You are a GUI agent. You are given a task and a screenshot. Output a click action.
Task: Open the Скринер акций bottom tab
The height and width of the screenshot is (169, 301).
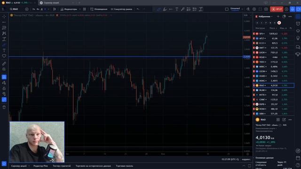[19, 166]
